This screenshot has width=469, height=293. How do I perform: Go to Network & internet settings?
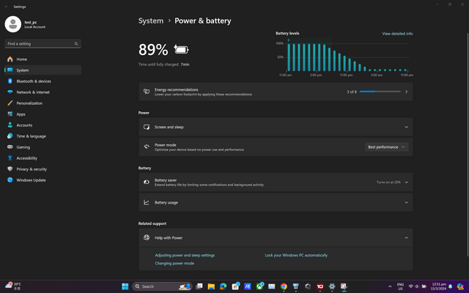coord(43,92)
